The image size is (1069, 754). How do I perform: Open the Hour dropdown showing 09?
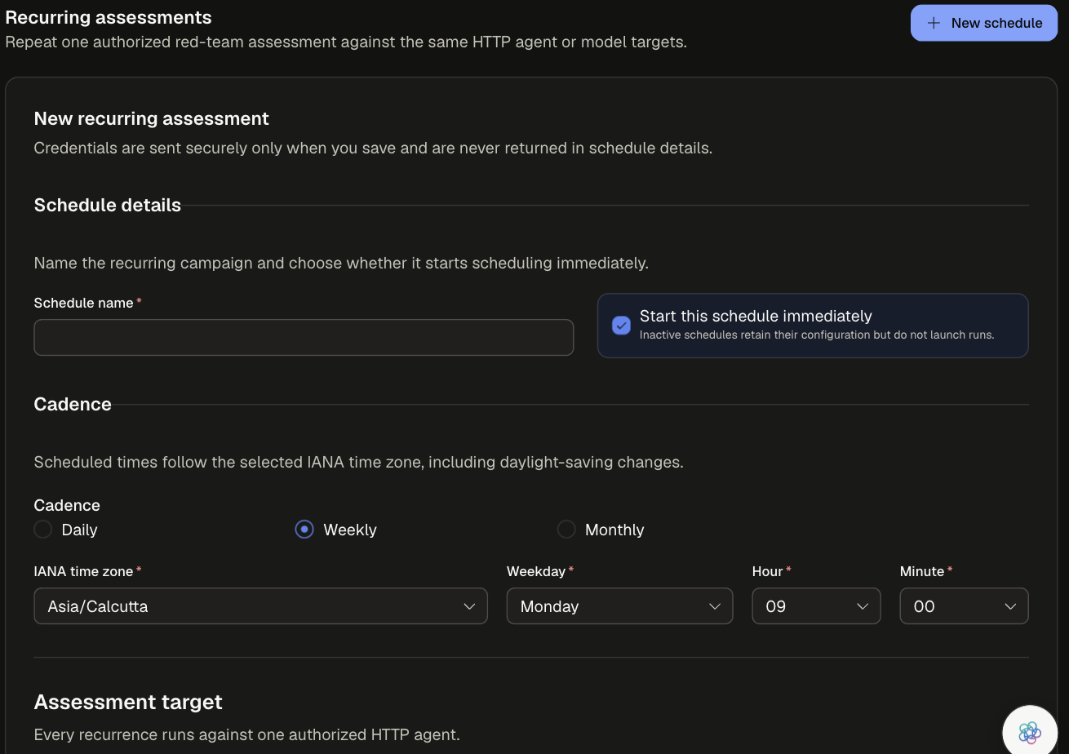(816, 606)
